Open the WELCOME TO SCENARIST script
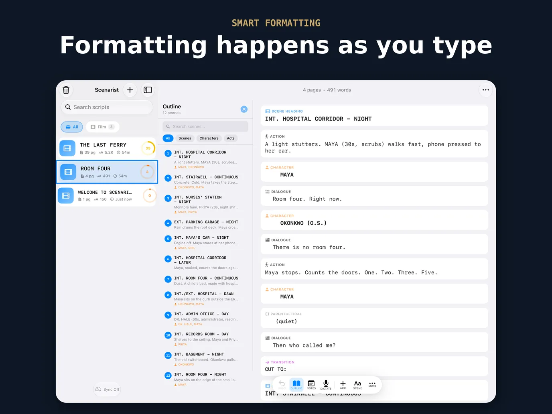 (x=107, y=196)
